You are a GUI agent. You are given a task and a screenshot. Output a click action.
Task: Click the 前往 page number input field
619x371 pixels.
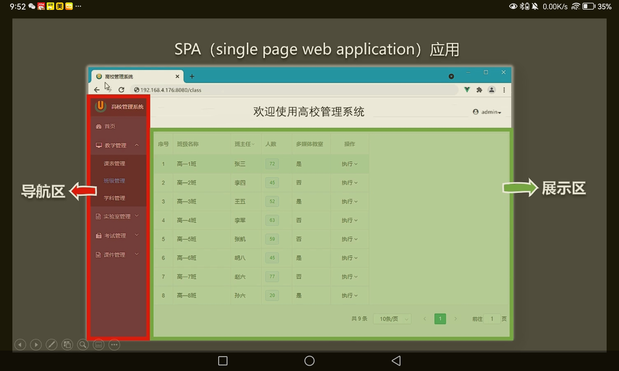coord(492,319)
